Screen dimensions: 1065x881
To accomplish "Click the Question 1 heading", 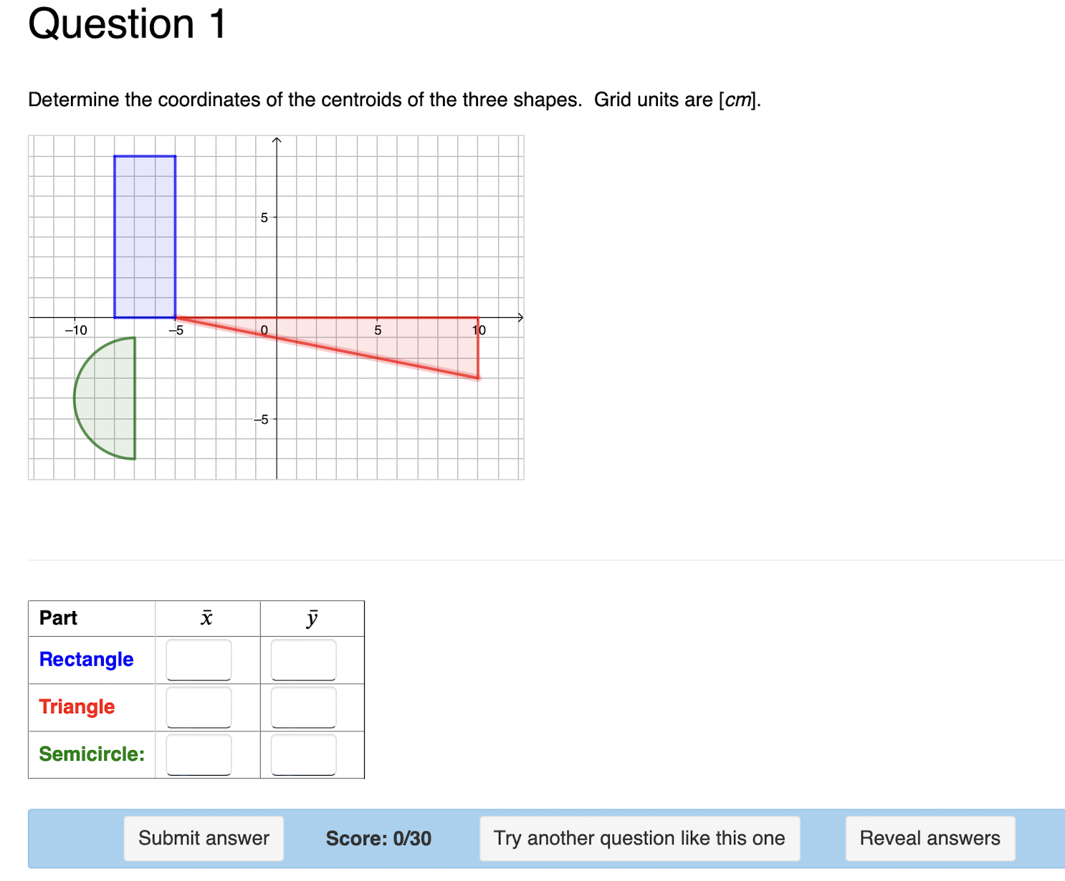I will pos(125,24).
